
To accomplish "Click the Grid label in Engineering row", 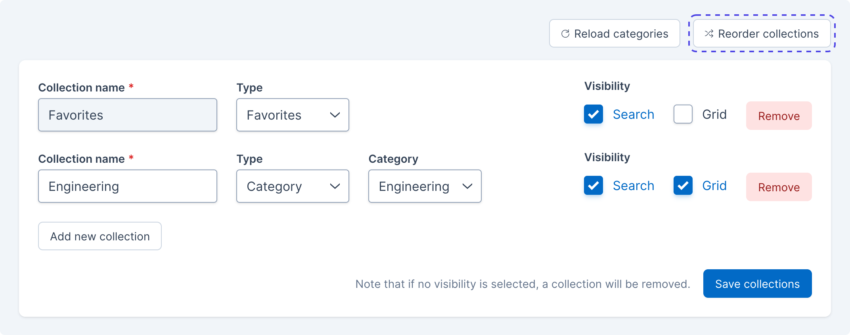I will click(x=714, y=186).
